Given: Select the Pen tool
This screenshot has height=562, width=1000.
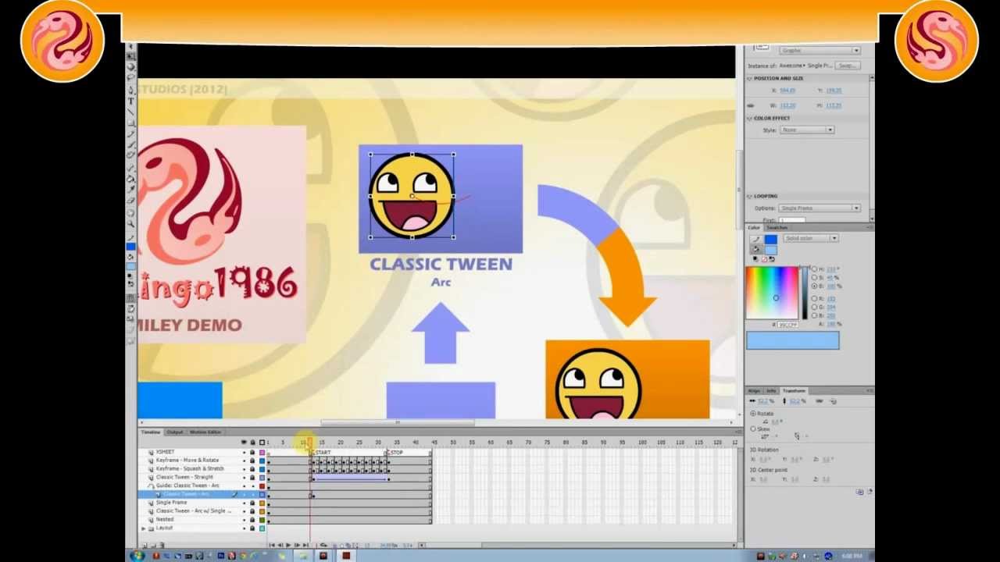Looking at the screenshot, I should point(131,90).
